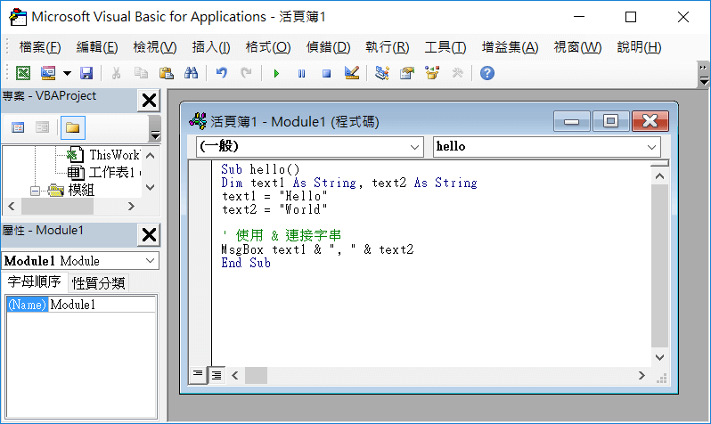711x424 pixels.
Task: Toggle Folders view in project panel
Action: point(72,127)
